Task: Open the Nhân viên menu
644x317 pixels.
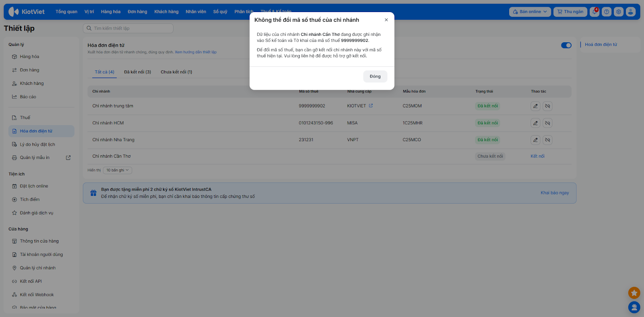Action: (x=196, y=12)
